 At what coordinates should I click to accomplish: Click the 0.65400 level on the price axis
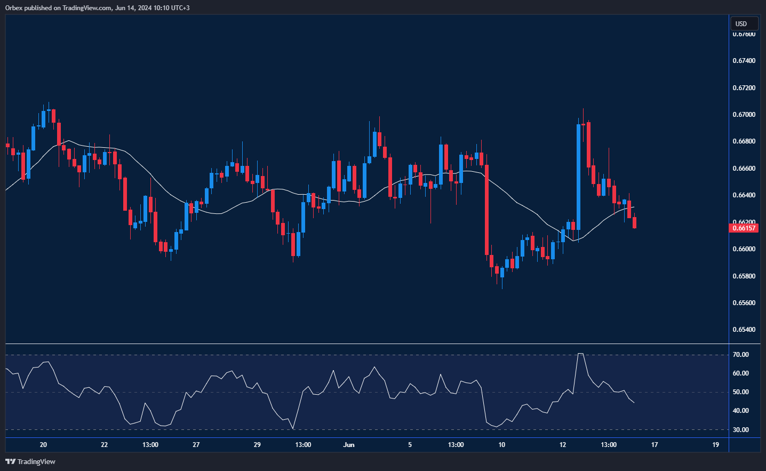(745, 330)
